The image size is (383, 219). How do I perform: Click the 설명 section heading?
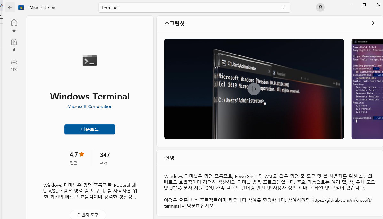click(x=169, y=157)
